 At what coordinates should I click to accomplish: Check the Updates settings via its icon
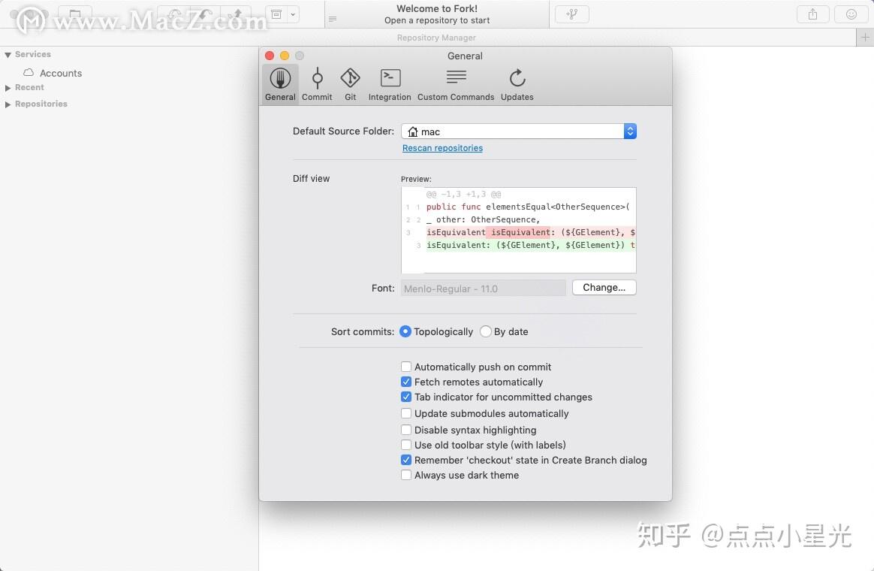click(517, 83)
